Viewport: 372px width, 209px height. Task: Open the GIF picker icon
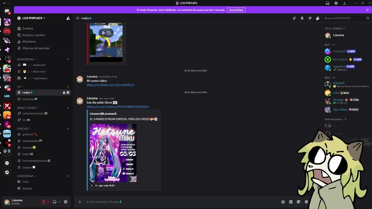pyautogui.click(x=291, y=202)
